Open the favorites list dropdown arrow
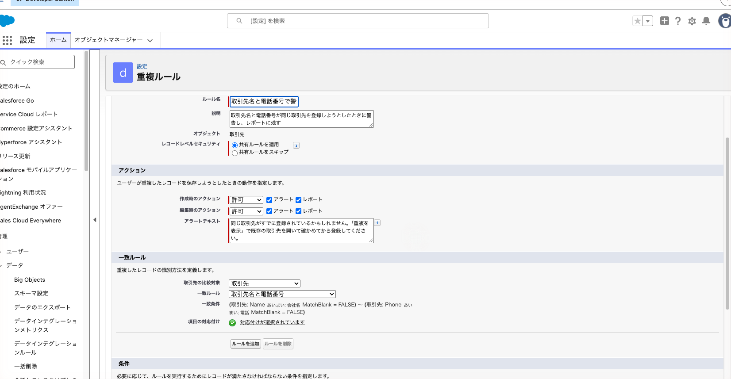Viewport: 731px width, 379px height. pyautogui.click(x=648, y=21)
